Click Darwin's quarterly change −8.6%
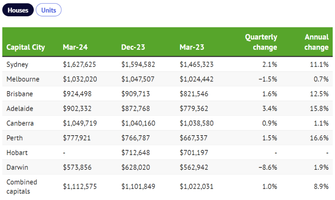Image resolution: width=335 pixels, height=200 pixels. pos(267,167)
